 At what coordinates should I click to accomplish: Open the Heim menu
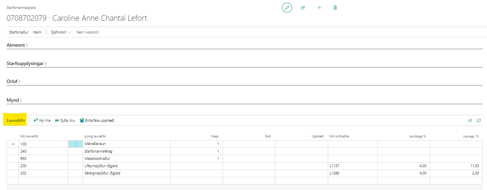[37, 32]
